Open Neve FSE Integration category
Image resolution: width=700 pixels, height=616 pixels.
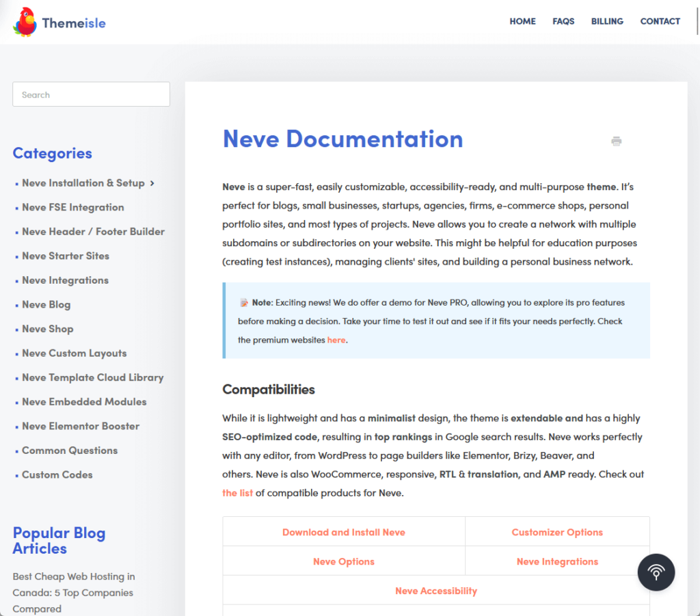73,208
